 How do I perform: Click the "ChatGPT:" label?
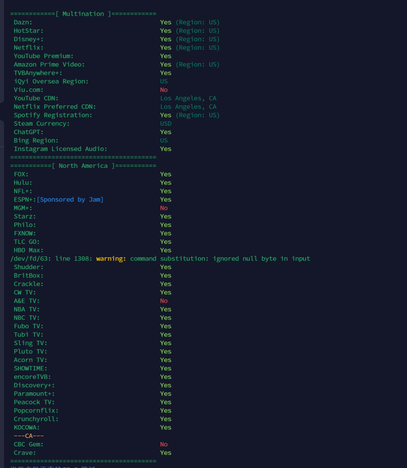29,132
